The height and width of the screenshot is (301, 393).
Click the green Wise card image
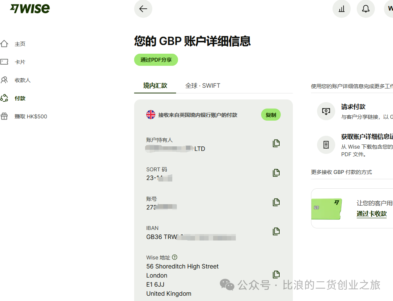326,209
